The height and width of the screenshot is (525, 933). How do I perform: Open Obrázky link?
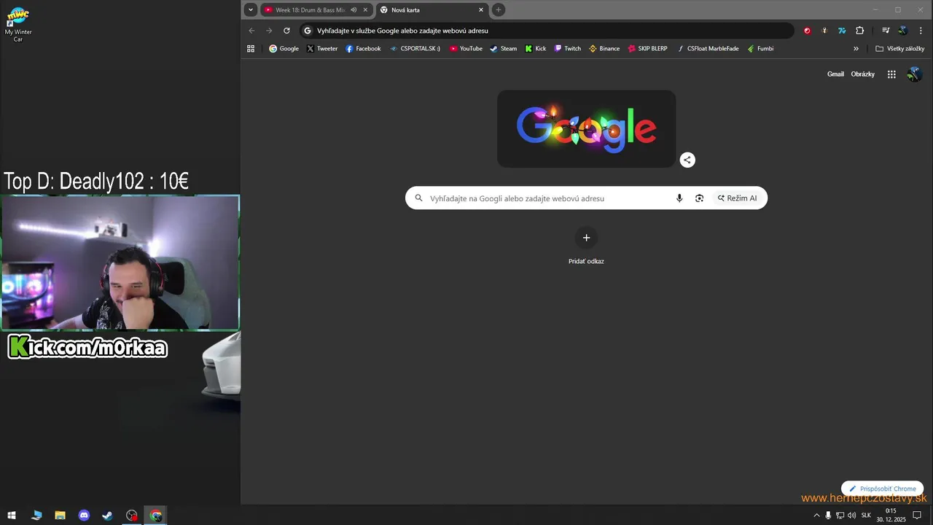[x=862, y=74]
